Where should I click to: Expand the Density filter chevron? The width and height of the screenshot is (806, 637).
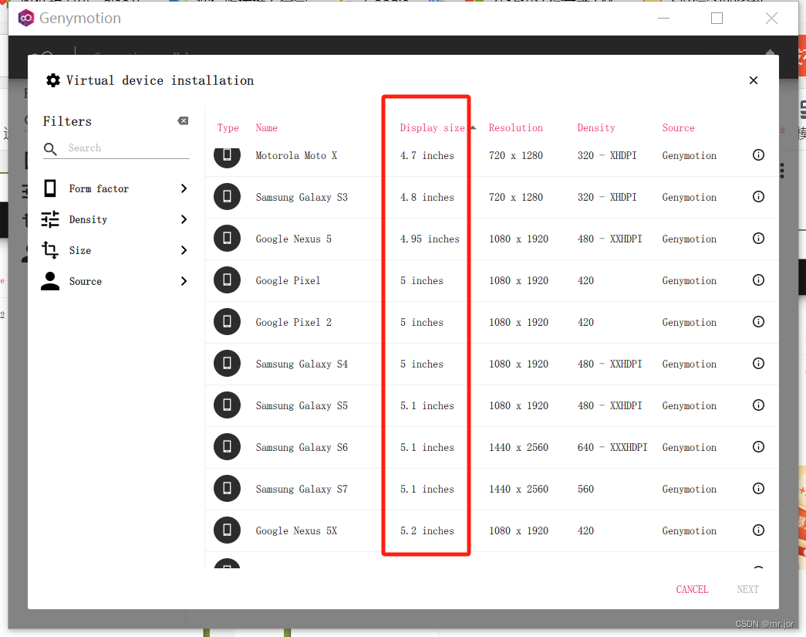[184, 219]
